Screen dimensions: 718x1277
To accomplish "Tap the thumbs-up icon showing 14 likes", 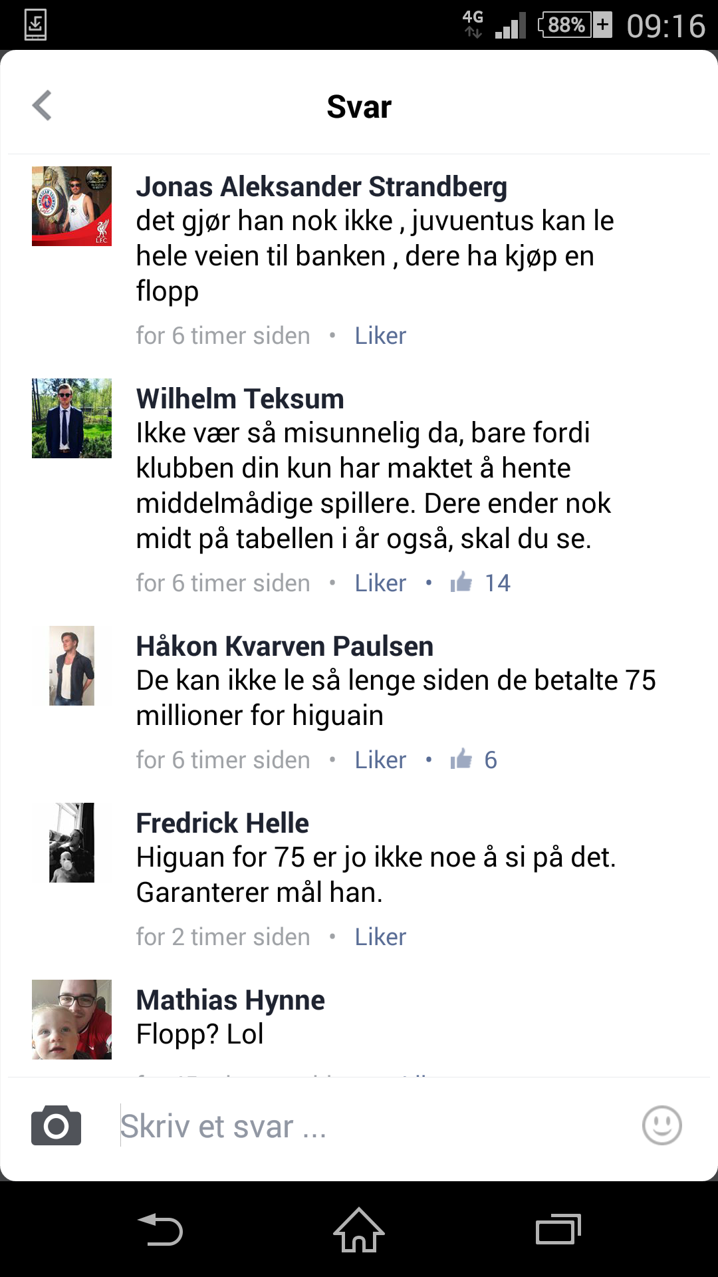I will 461,583.
